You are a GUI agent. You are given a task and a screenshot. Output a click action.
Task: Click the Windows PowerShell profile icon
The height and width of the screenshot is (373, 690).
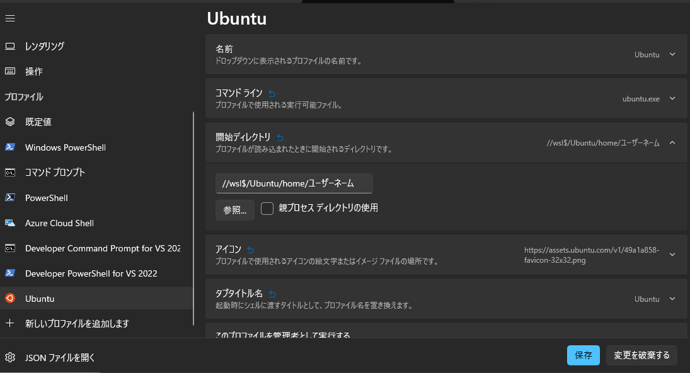(x=9, y=147)
